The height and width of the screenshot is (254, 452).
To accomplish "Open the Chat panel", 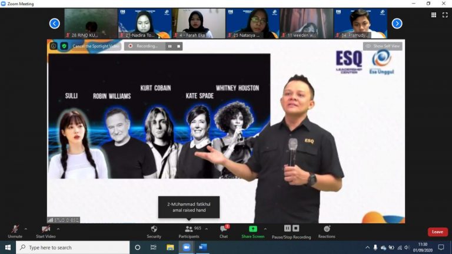I will pos(223,230).
